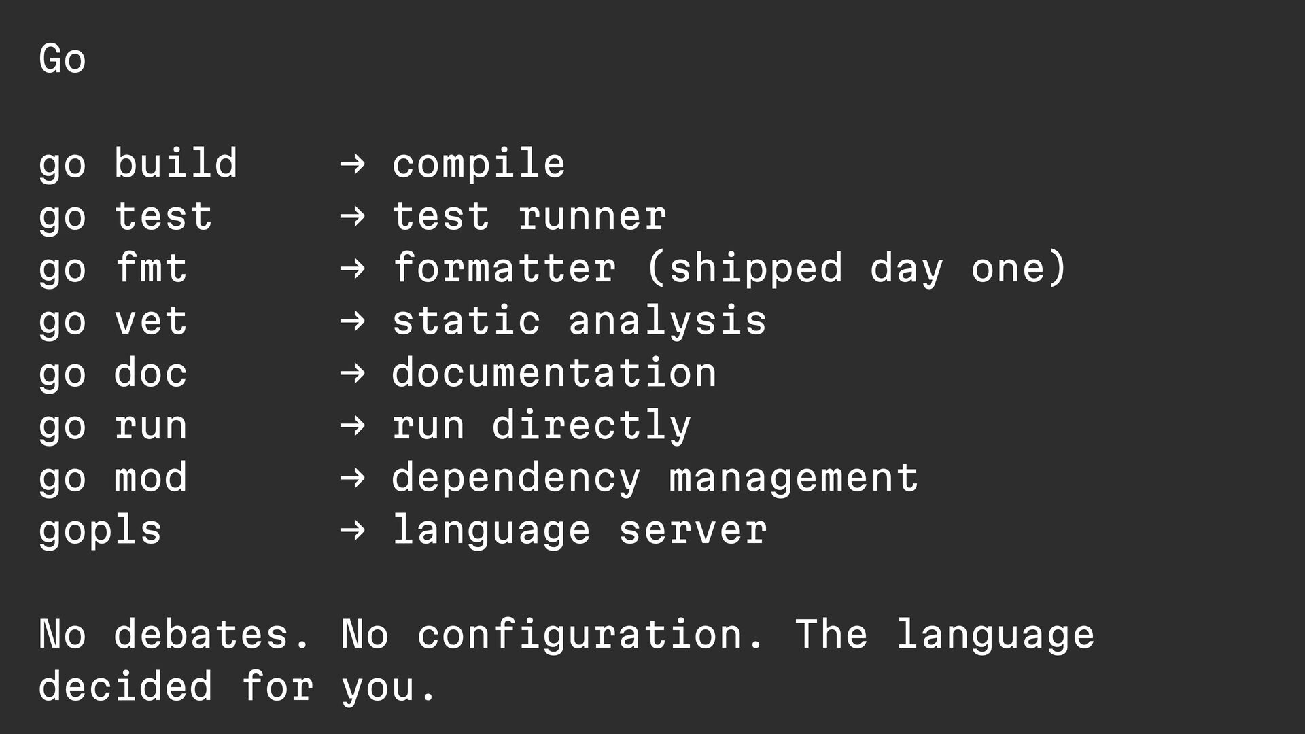
Task: Click the 'go test' command text
Action: point(126,217)
